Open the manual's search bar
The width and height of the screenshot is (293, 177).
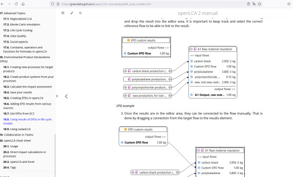click(81, 13)
